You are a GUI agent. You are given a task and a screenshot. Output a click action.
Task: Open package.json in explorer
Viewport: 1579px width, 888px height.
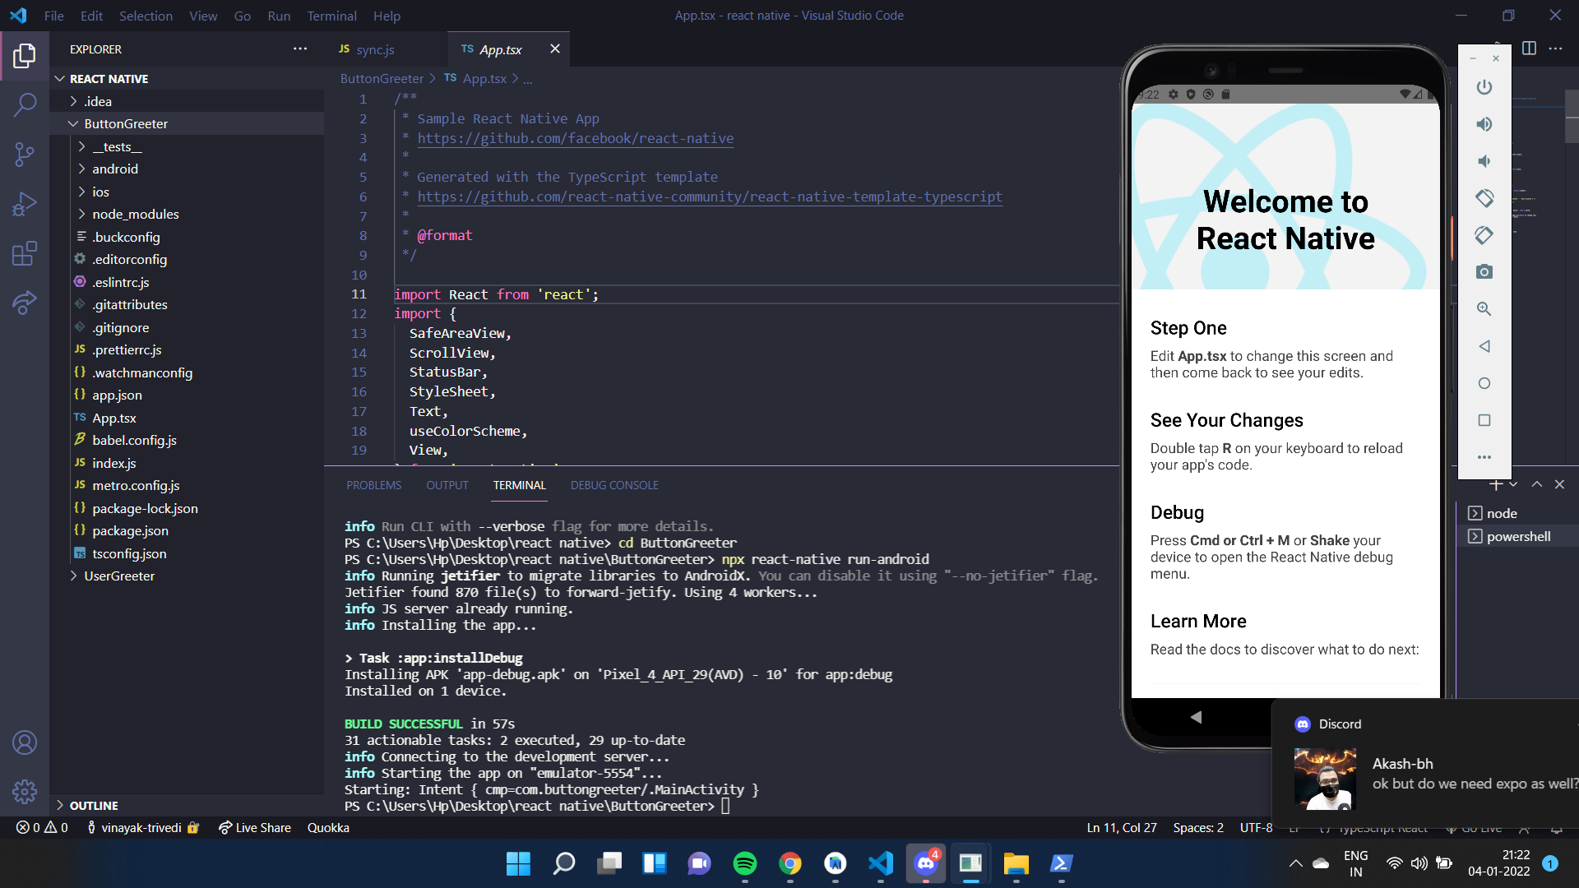click(187, 530)
